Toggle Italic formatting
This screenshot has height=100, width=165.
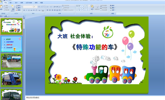(x=26, y=10)
